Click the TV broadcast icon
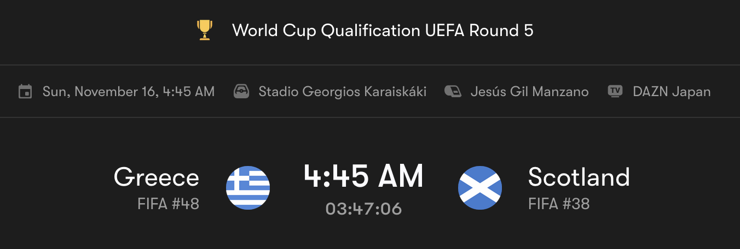The width and height of the screenshot is (740, 249). (x=615, y=92)
